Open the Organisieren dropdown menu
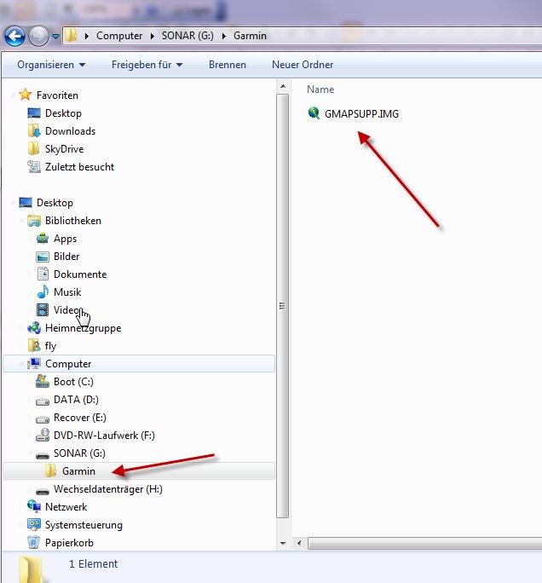The width and height of the screenshot is (542, 583). click(51, 65)
